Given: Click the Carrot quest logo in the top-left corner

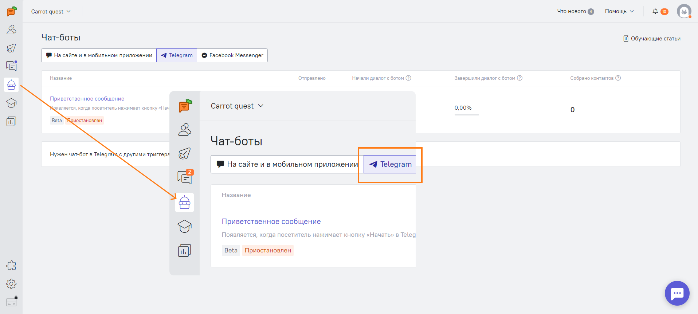Looking at the screenshot, I should [x=12, y=11].
